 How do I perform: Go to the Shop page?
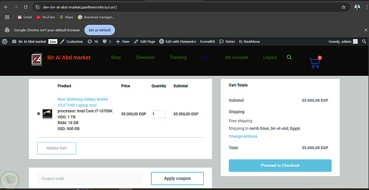point(116,57)
